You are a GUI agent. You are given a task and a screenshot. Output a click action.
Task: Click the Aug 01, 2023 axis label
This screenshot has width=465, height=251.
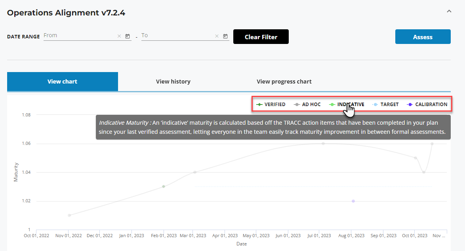[351, 236]
